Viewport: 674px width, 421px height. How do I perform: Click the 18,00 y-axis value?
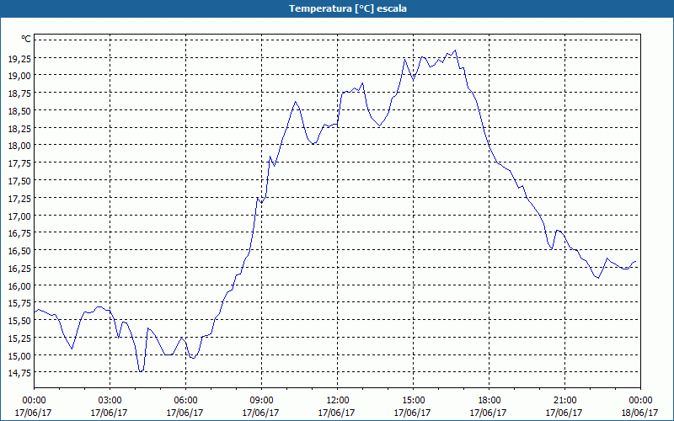[x=19, y=146]
